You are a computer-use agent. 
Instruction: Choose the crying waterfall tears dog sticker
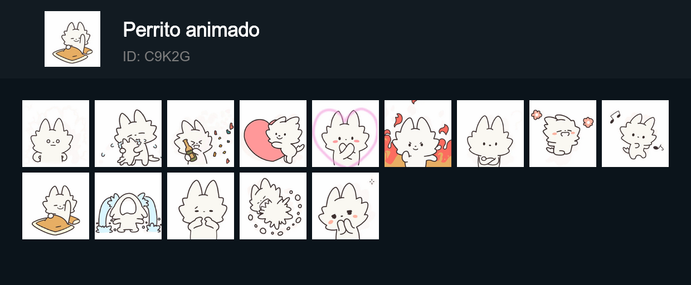(128, 206)
